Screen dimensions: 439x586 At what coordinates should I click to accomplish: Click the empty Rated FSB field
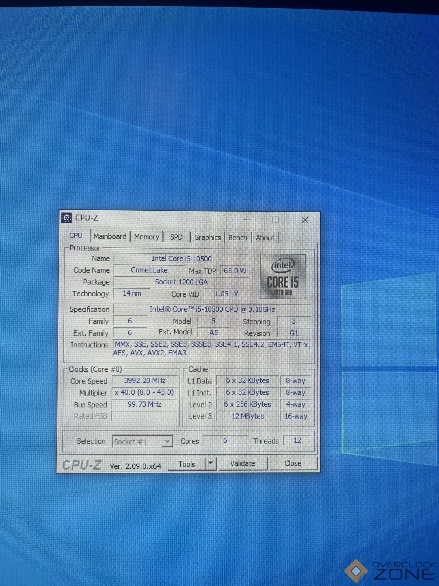pyautogui.click(x=145, y=416)
